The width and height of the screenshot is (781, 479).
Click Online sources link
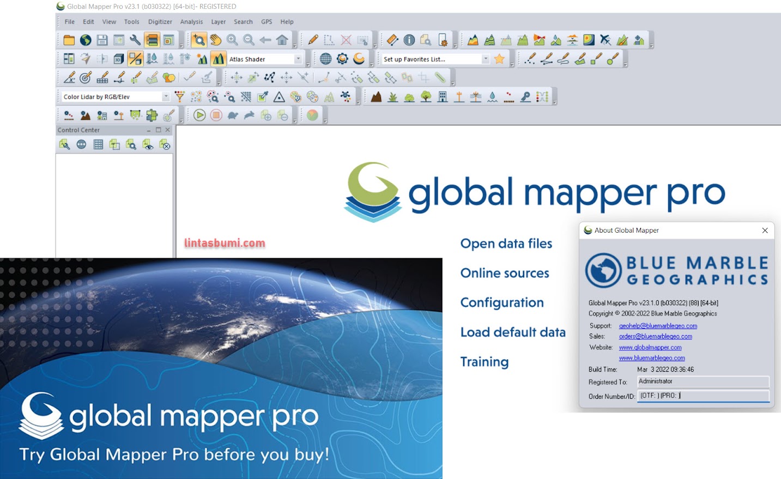point(505,273)
